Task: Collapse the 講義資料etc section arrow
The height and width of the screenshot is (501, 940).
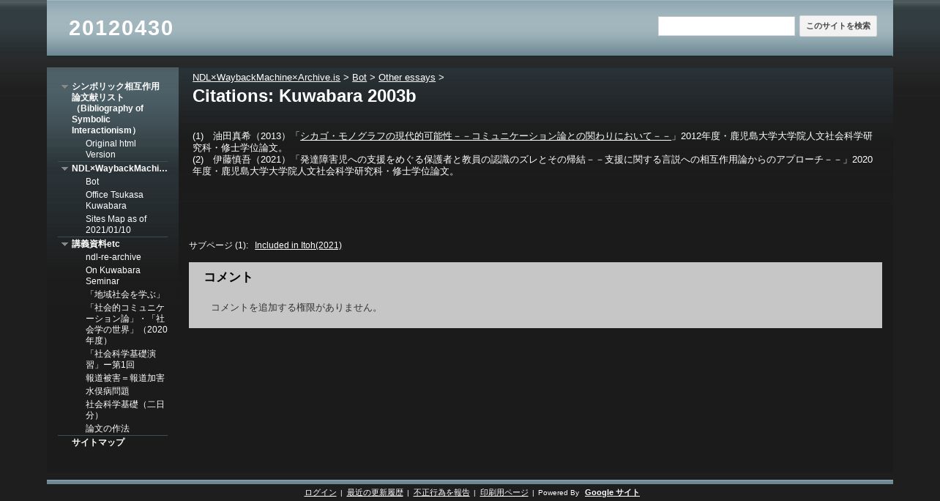Action: (64, 244)
